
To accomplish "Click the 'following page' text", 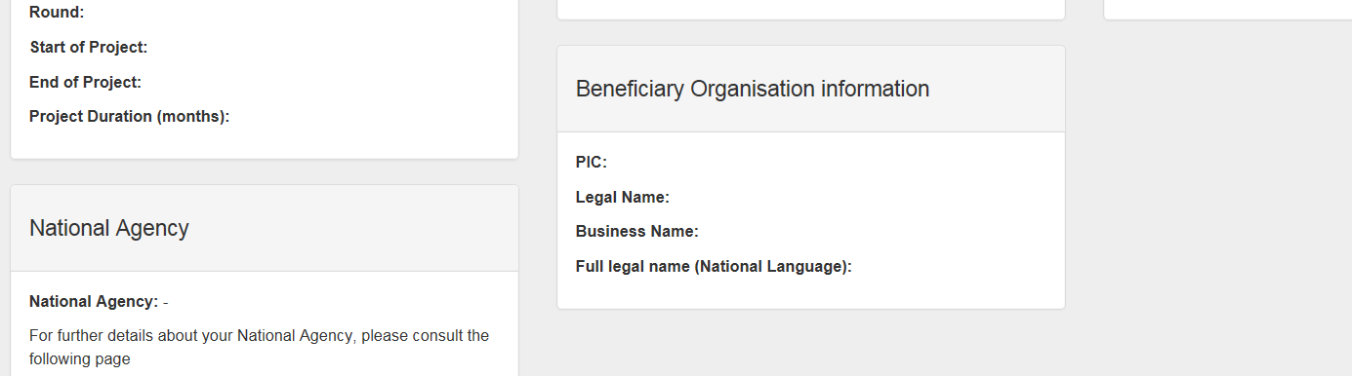I will point(80,358).
